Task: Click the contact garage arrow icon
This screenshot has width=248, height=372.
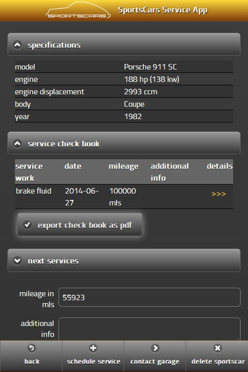Action: pyautogui.click(x=155, y=348)
